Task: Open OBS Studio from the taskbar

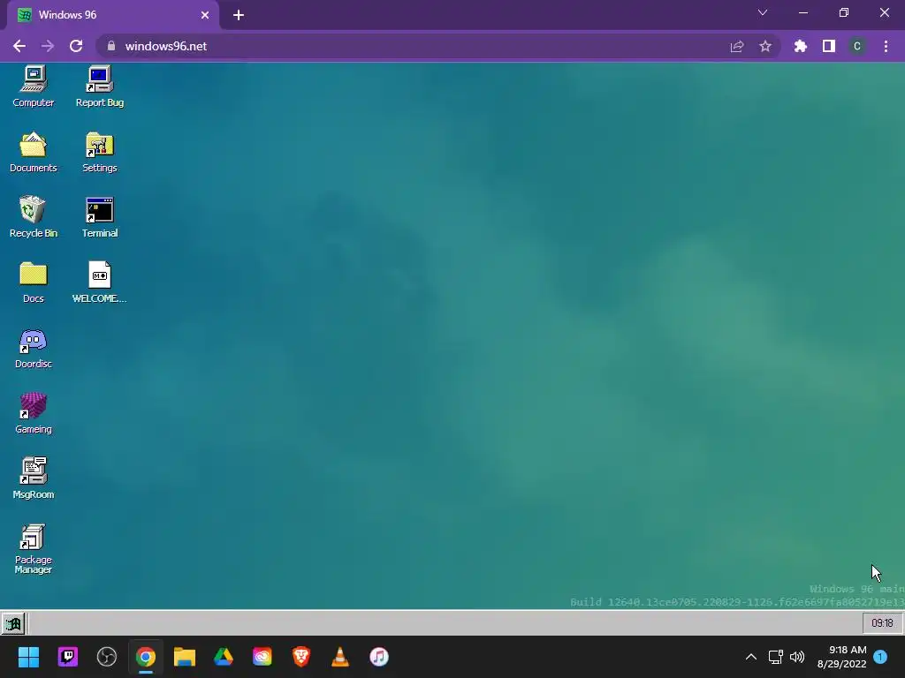Action: click(x=107, y=657)
